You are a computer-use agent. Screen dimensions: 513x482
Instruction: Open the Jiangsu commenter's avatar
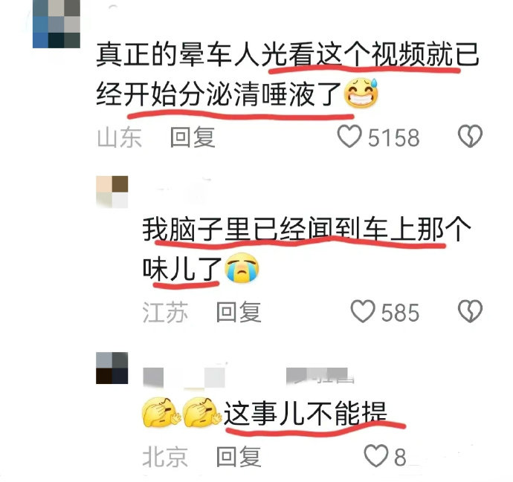[x=112, y=192]
